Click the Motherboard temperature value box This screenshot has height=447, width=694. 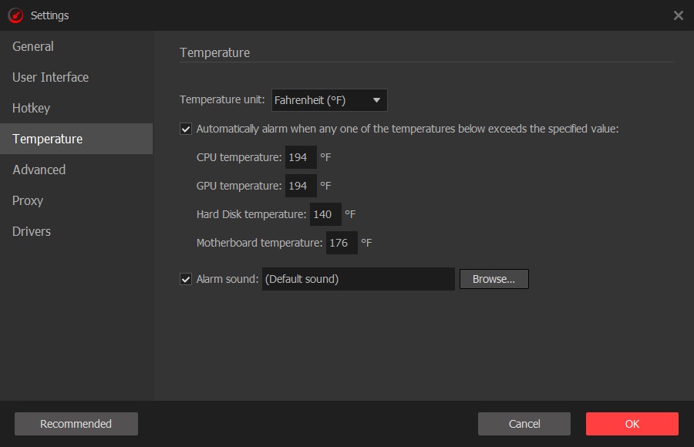pyautogui.click(x=342, y=242)
